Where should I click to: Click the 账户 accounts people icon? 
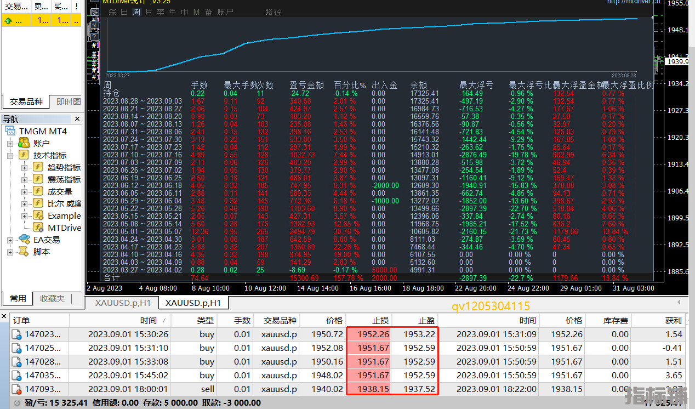(x=23, y=143)
